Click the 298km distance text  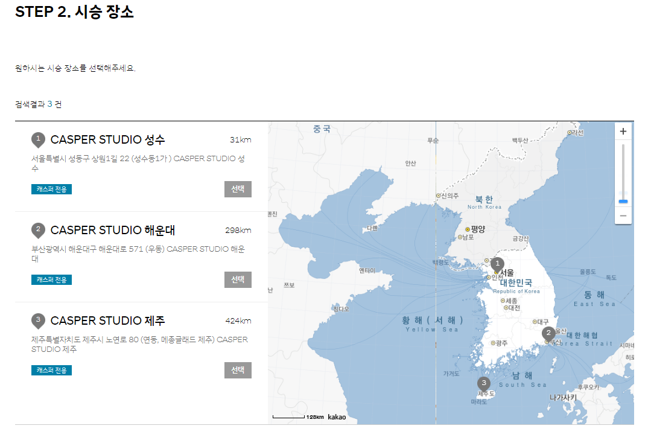point(238,231)
